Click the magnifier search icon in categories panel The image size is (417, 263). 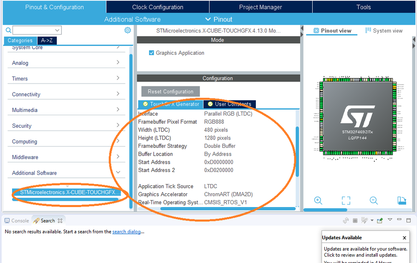pos(8,30)
